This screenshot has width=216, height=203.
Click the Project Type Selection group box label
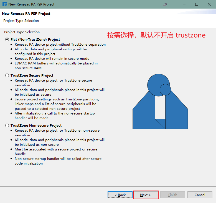[22, 32]
